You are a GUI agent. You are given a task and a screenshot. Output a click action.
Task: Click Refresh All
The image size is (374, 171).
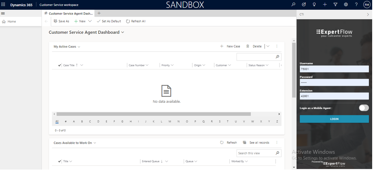pyautogui.click(x=136, y=21)
